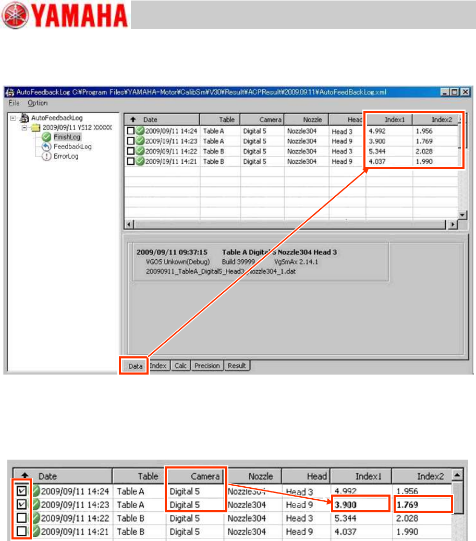
Task: Select Index2 value 2.028 in lower list
Action: pyautogui.click(x=407, y=518)
